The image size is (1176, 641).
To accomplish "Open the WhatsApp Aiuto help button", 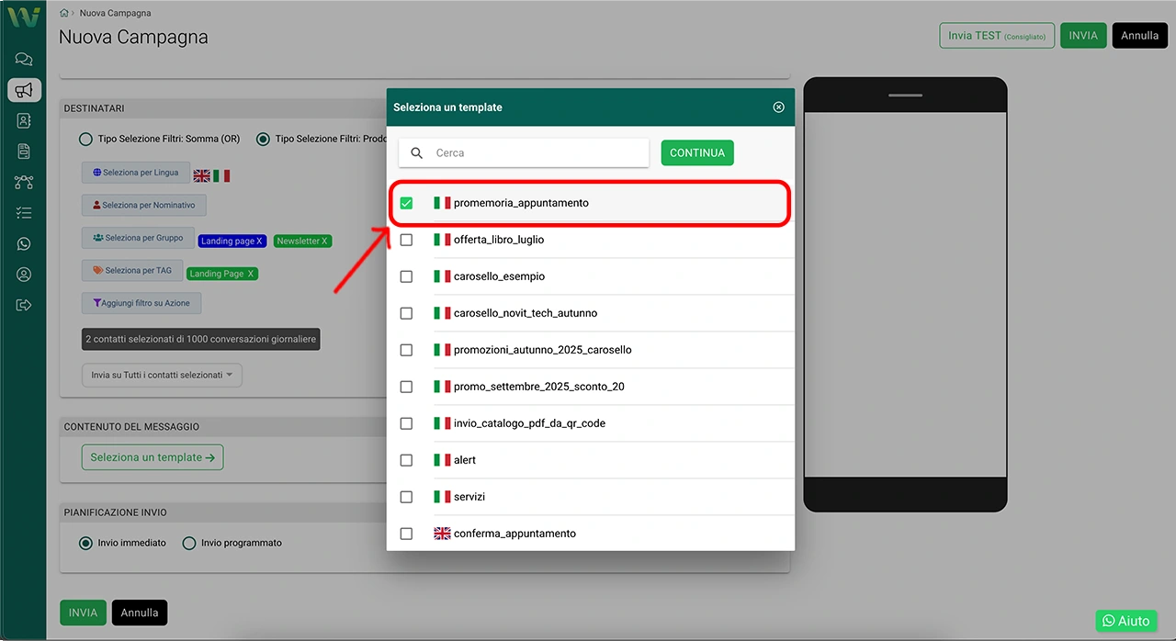I will (x=1126, y=621).
